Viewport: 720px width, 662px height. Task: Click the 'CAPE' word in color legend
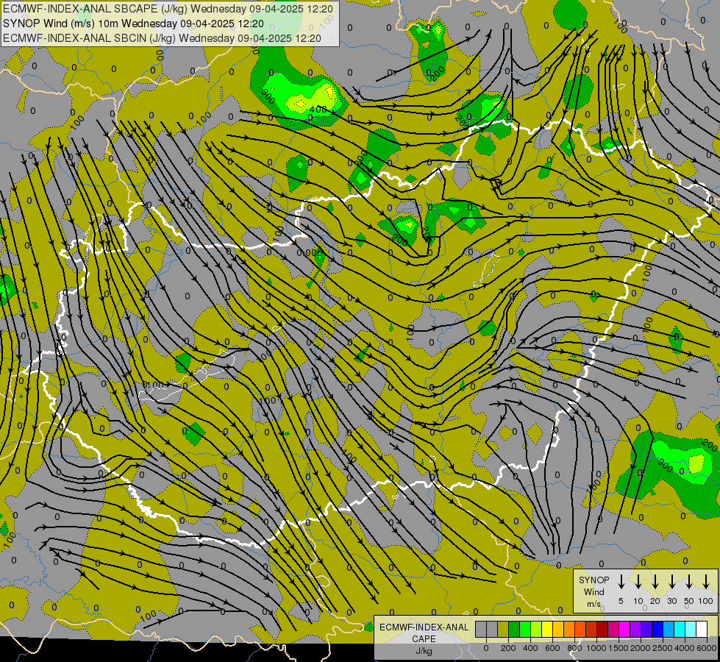click(x=424, y=639)
